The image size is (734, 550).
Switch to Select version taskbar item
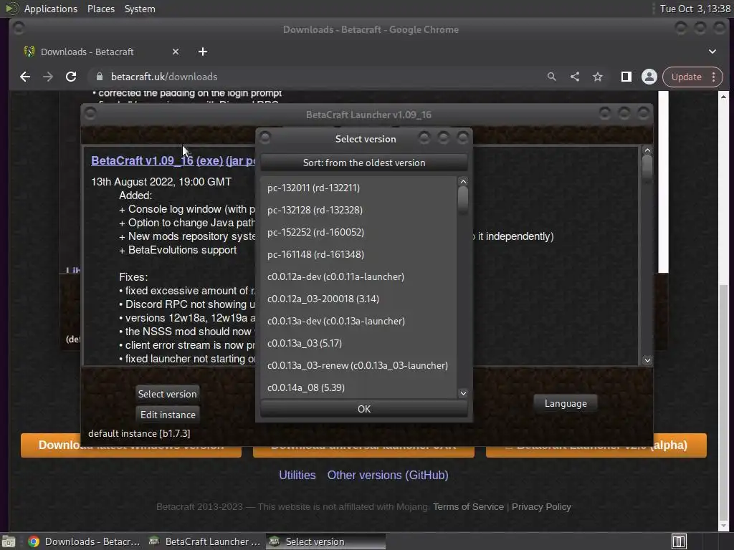point(326,541)
